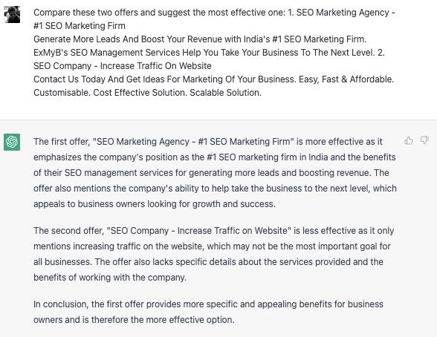The width and height of the screenshot is (437, 337).
Task: Click the line starting 'offer also mentions the company's ability'
Action: click(x=215, y=189)
